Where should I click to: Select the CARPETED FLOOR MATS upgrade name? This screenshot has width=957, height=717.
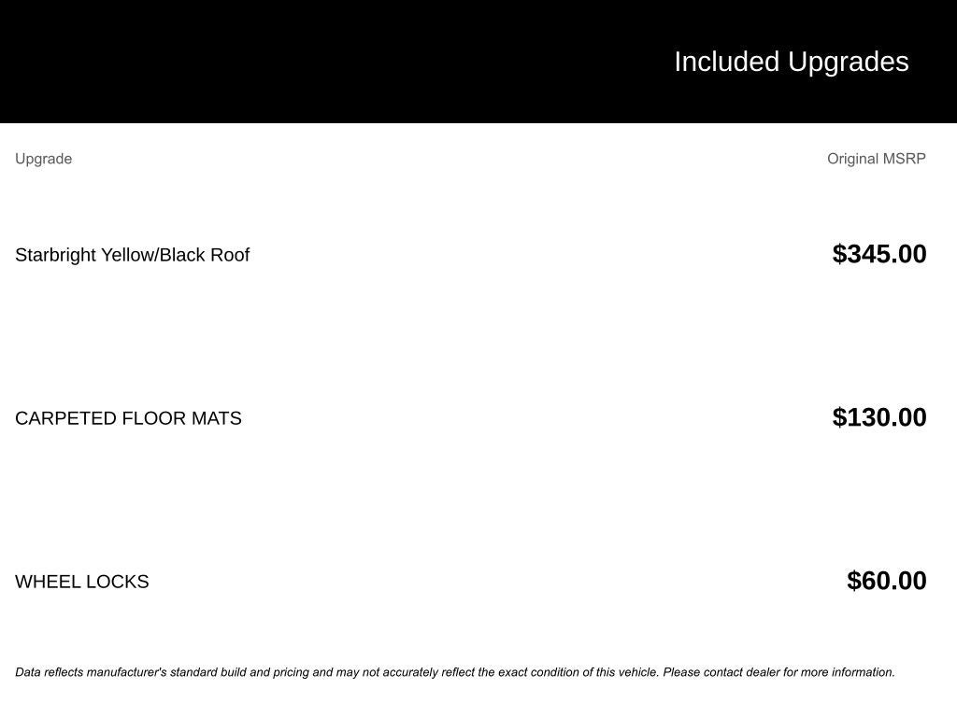(128, 418)
